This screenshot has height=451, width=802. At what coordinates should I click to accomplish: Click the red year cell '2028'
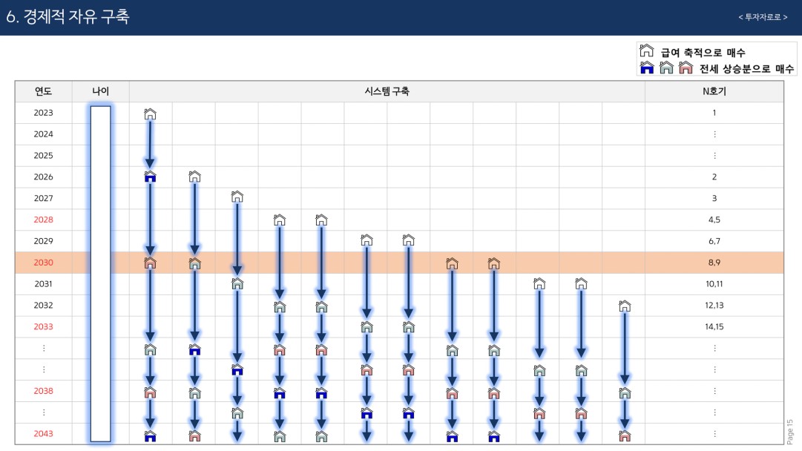point(44,220)
